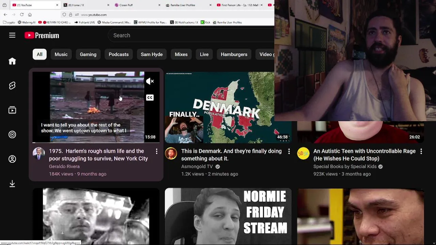Click the browser address bar URL
The image size is (436, 245).
(94, 15)
